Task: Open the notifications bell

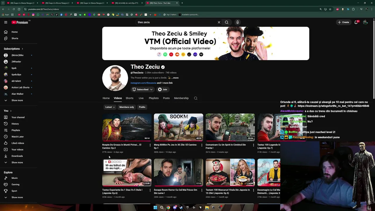Action: pos(356,22)
